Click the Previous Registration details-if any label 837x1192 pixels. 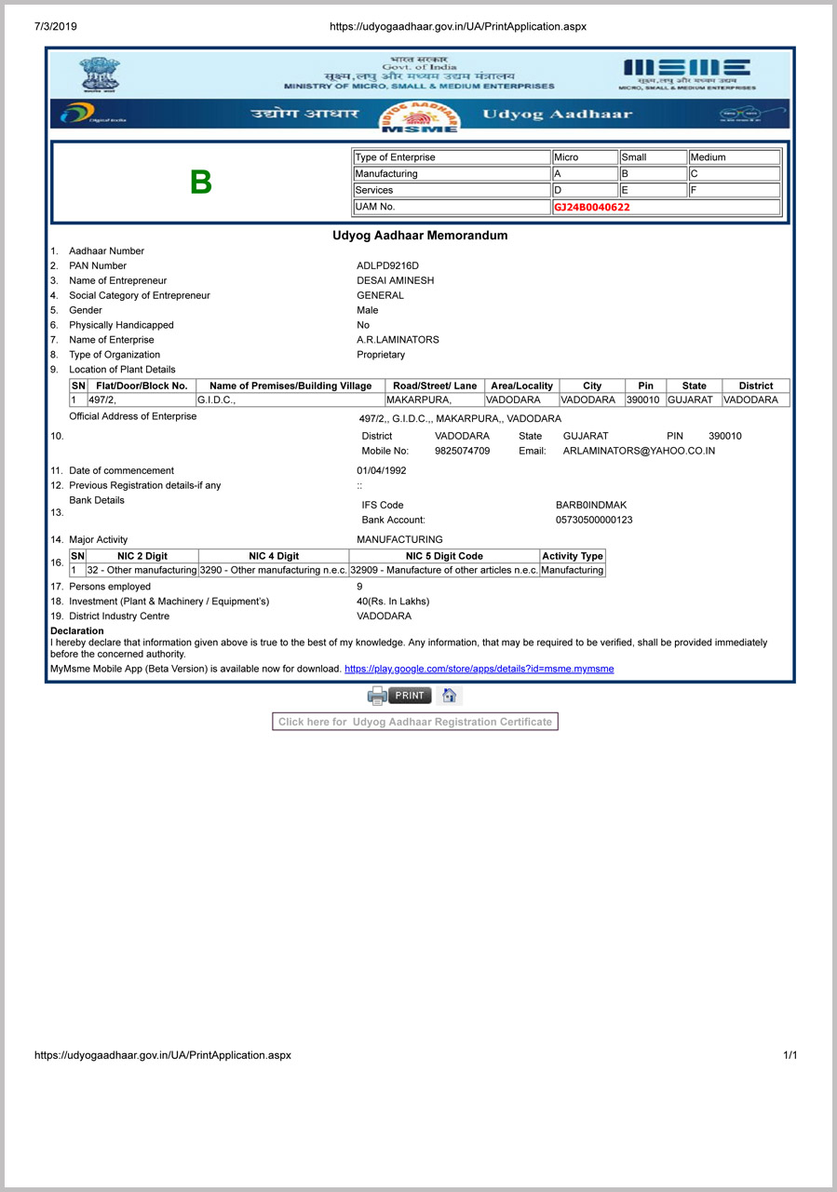(x=145, y=485)
